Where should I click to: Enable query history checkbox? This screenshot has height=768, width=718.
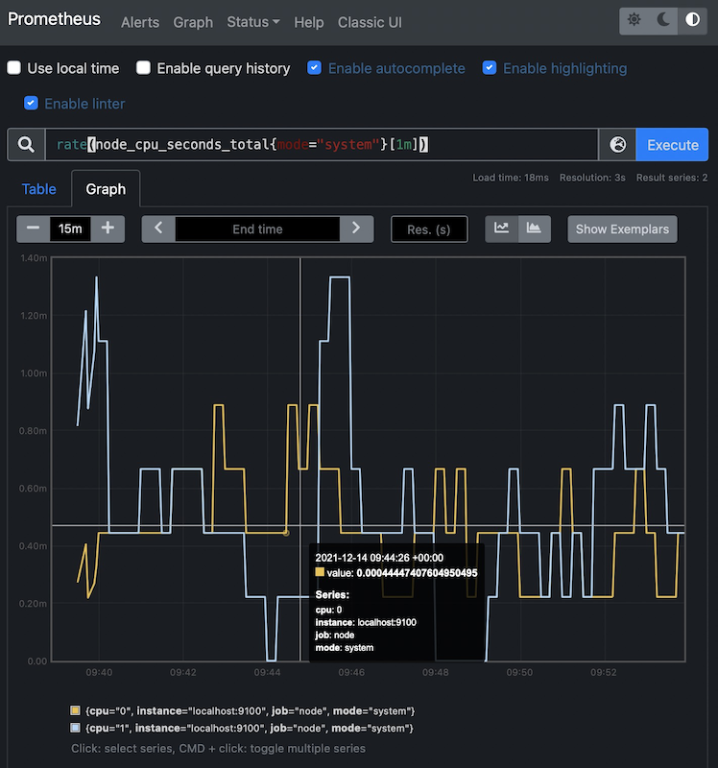pyautogui.click(x=143, y=68)
